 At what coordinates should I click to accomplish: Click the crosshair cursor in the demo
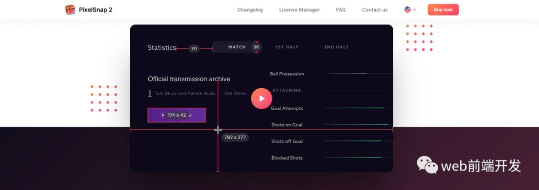pyautogui.click(x=218, y=130)
